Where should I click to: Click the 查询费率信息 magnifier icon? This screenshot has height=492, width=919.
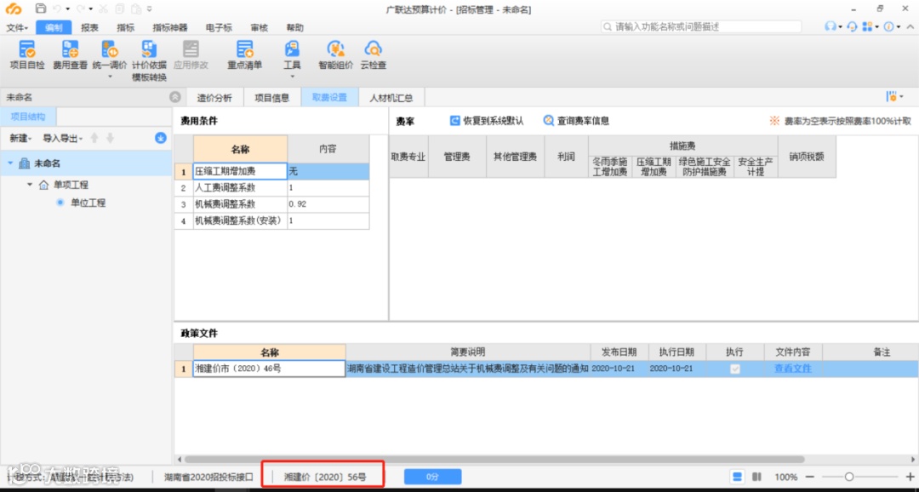point(549,121)
